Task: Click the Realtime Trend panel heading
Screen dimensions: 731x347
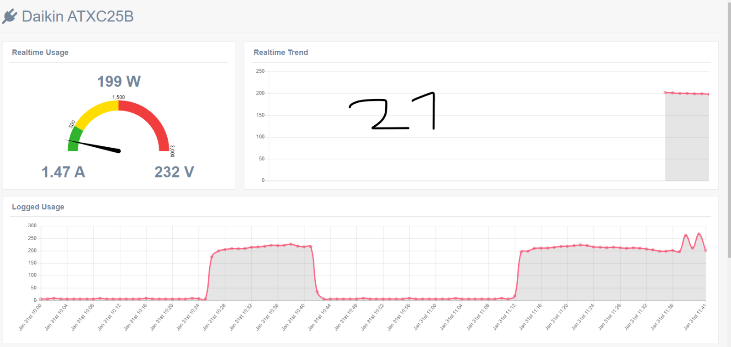Action: point(281,53)
